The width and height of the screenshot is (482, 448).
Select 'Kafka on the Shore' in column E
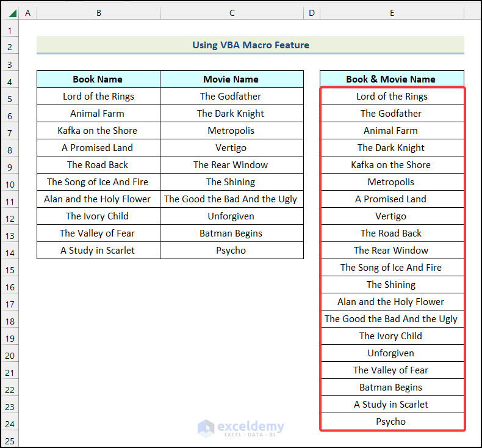coord(392,165)
